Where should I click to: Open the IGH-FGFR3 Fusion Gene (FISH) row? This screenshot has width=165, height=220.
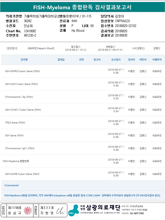pos(22,71)
